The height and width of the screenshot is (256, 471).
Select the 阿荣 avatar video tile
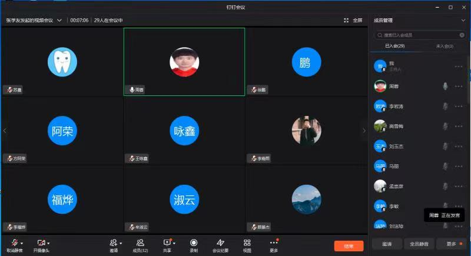[x=62, y=131]
